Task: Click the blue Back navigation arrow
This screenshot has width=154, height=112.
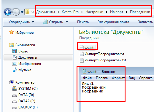Action: (x=8, y=12)
